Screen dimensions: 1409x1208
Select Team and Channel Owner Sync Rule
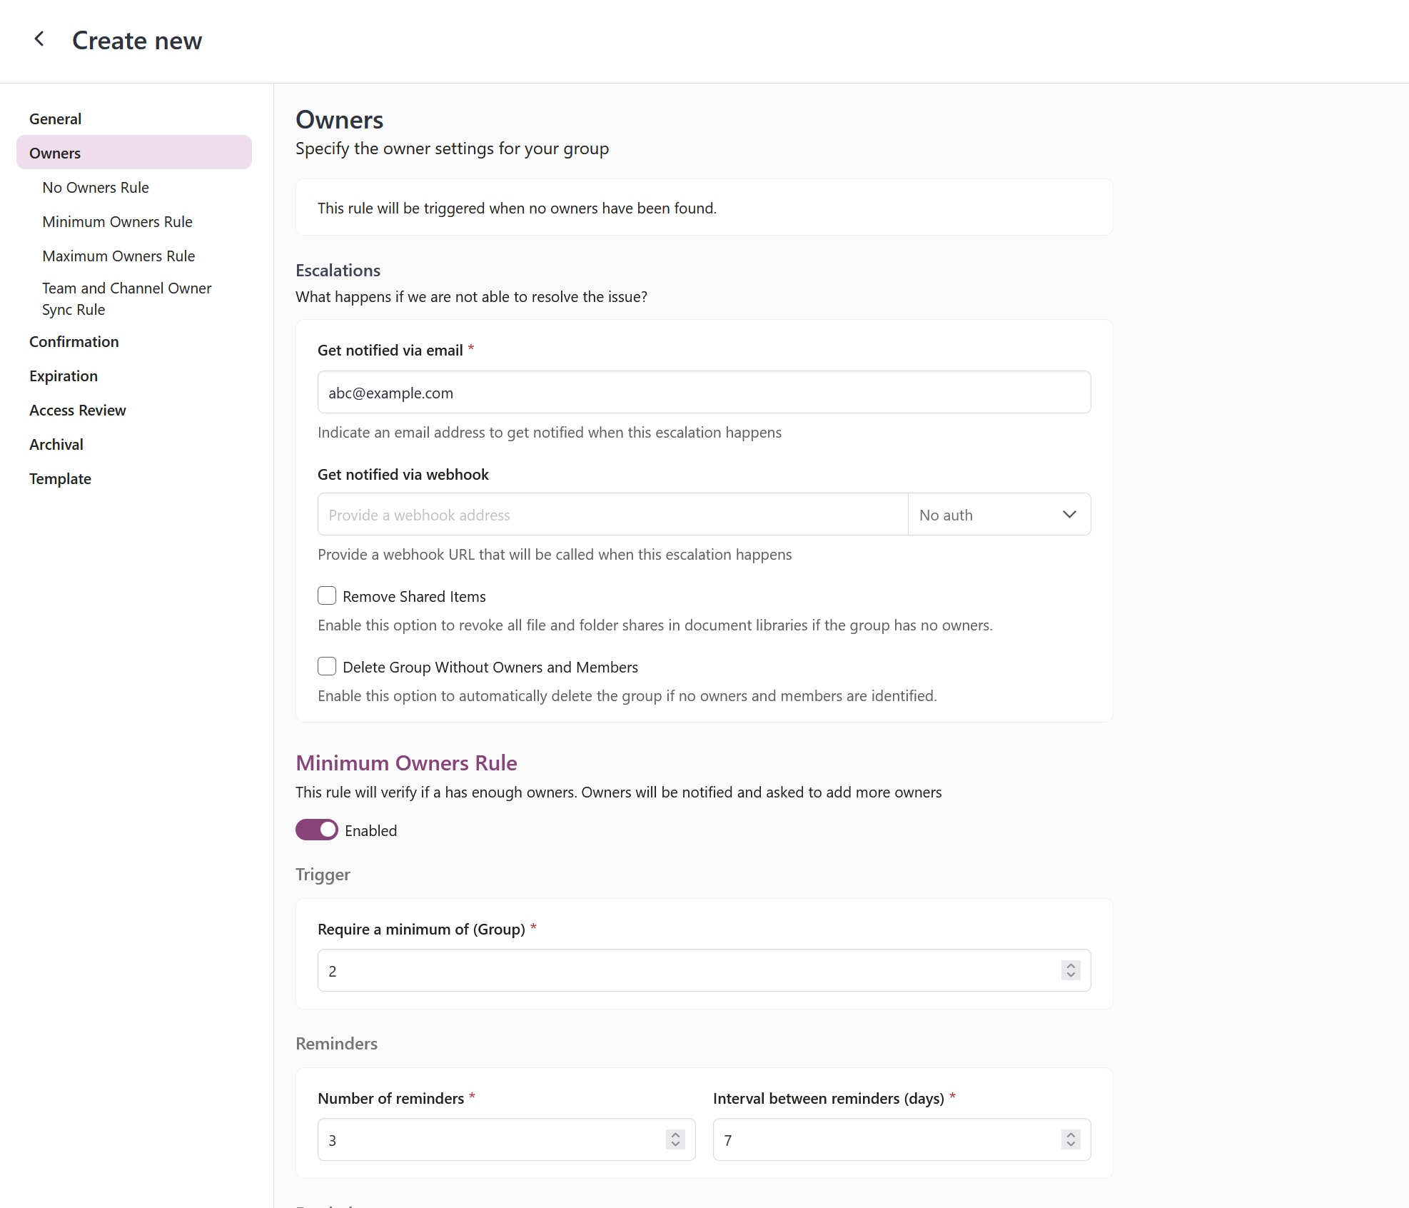pos(126,298)
